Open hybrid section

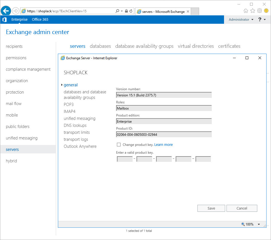(11, 161)
